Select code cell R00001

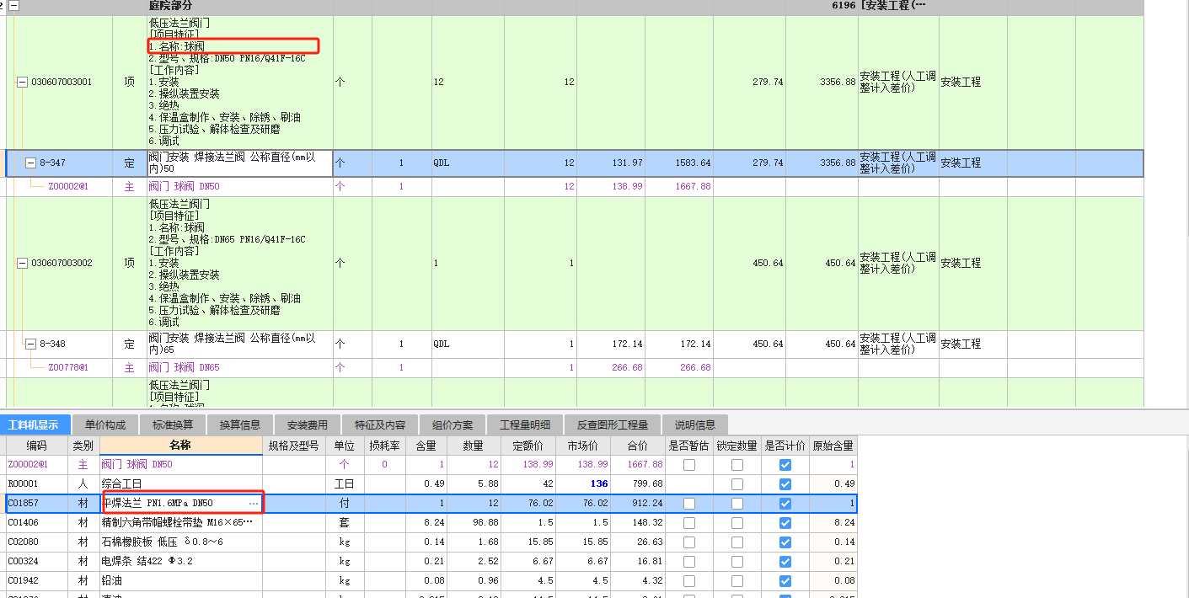tap(36, 484)
